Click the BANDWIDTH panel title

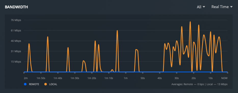click(16, 7)
